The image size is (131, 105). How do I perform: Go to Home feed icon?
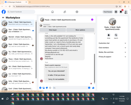pyautogui.click(x=52, y=12)
